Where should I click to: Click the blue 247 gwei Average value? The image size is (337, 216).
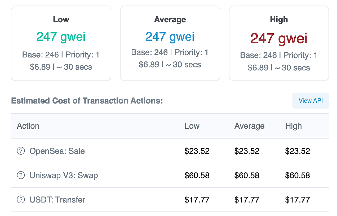pos(170,37)
